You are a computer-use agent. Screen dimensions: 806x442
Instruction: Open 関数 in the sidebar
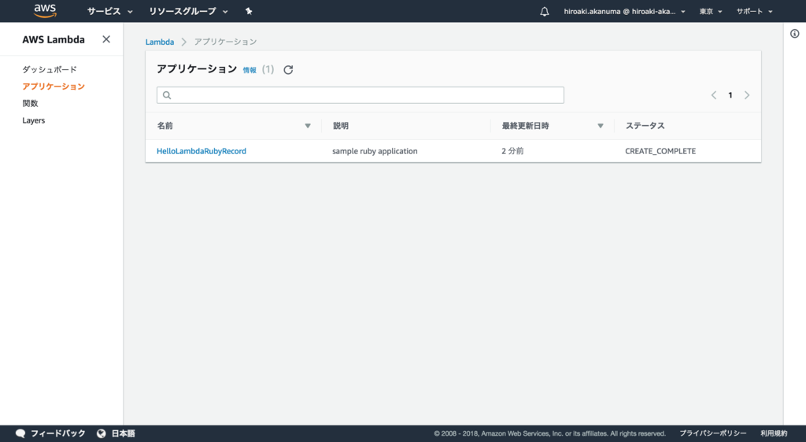[31, 103]
